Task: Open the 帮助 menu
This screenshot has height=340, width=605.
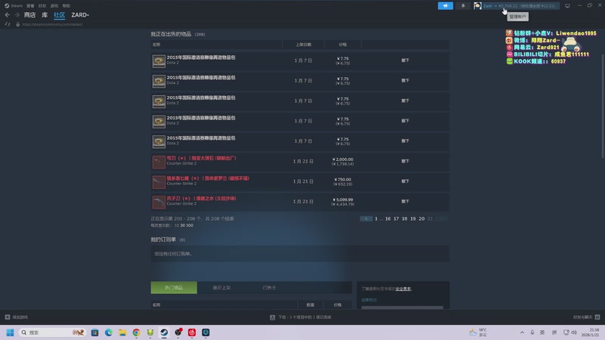Action: (x=67, y=6)
